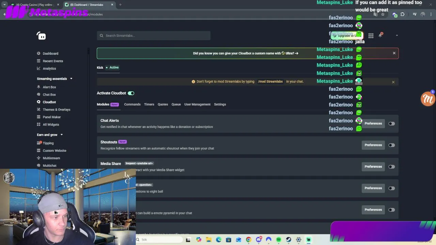Open Custom Website in the sidebar

tap(54, 150)
